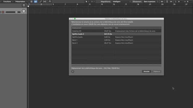
Task: Click the playhead marker at bar 1
Action: [x=28, y=6]
